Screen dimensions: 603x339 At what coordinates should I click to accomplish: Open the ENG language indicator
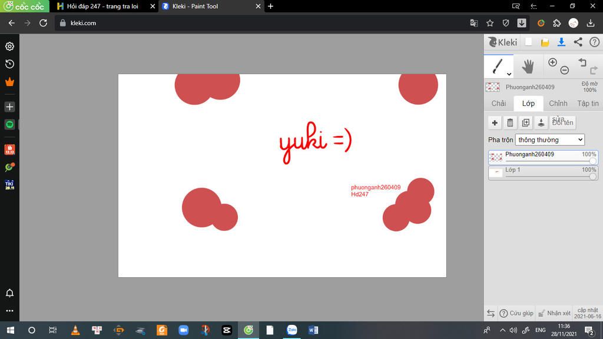(x=541, y=330)
